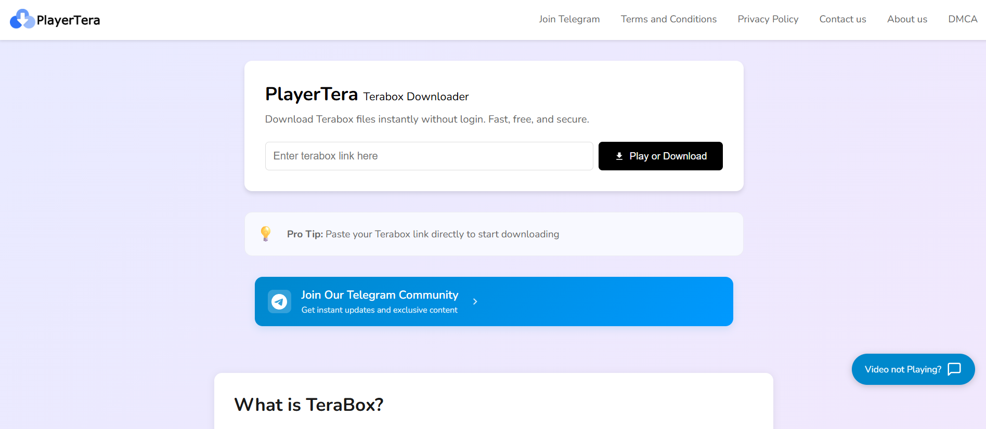Click the Pro Tip text
This screenshot has width=986, height=429.
(x=423, y=234)
